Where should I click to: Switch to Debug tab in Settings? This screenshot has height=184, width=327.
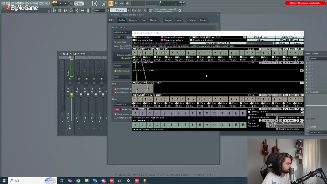192,20
